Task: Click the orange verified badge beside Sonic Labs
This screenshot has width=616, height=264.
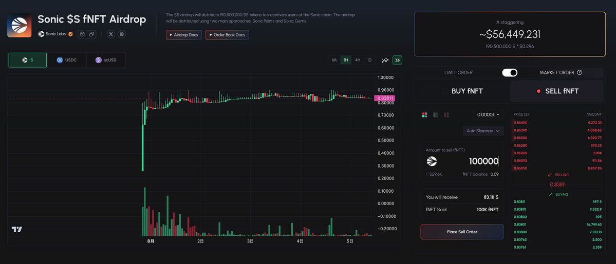Action: click(x=71, y=34)
